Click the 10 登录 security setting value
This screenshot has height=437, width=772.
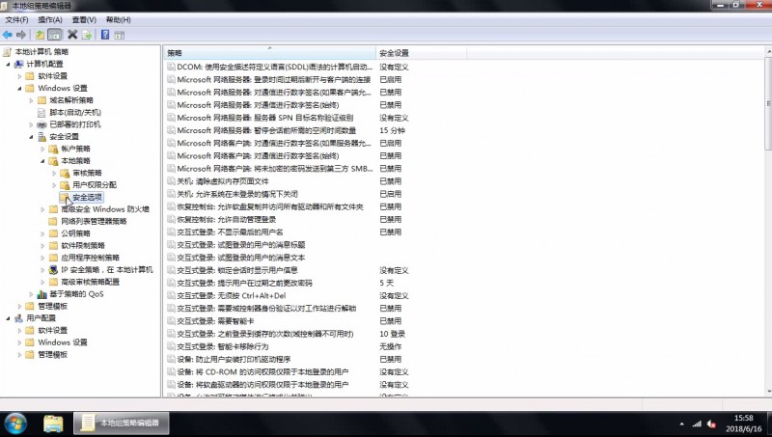pos(392,334)
